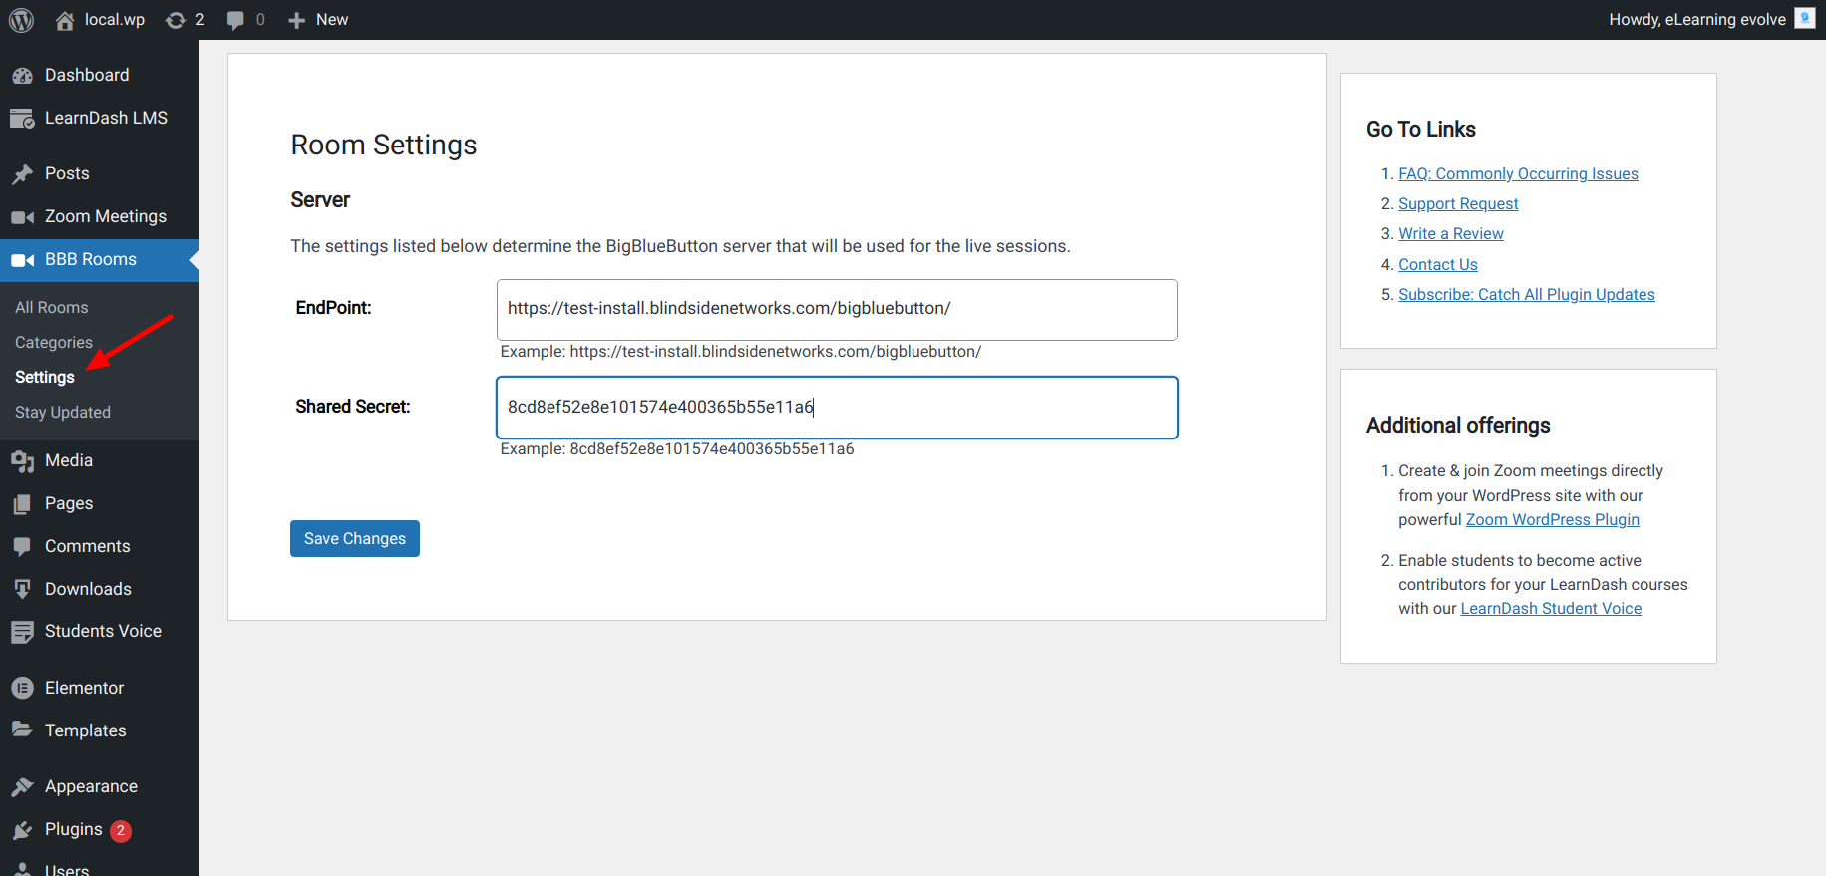
Task: Click the Media icon
Action: (22, 461)
